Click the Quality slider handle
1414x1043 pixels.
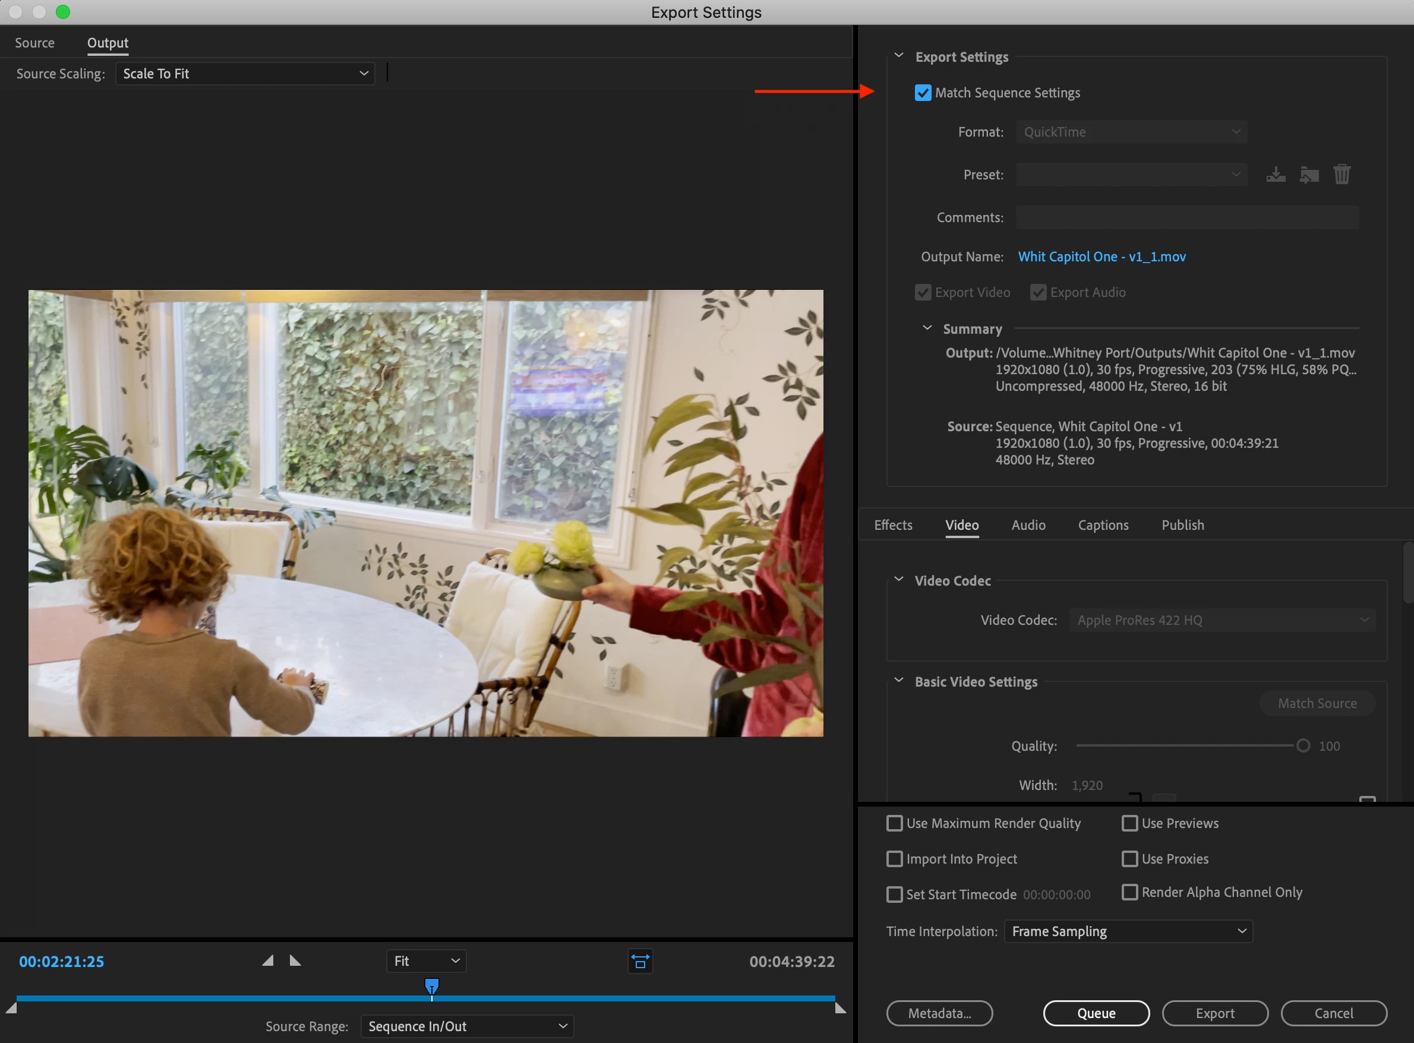tap(1303, 745)
